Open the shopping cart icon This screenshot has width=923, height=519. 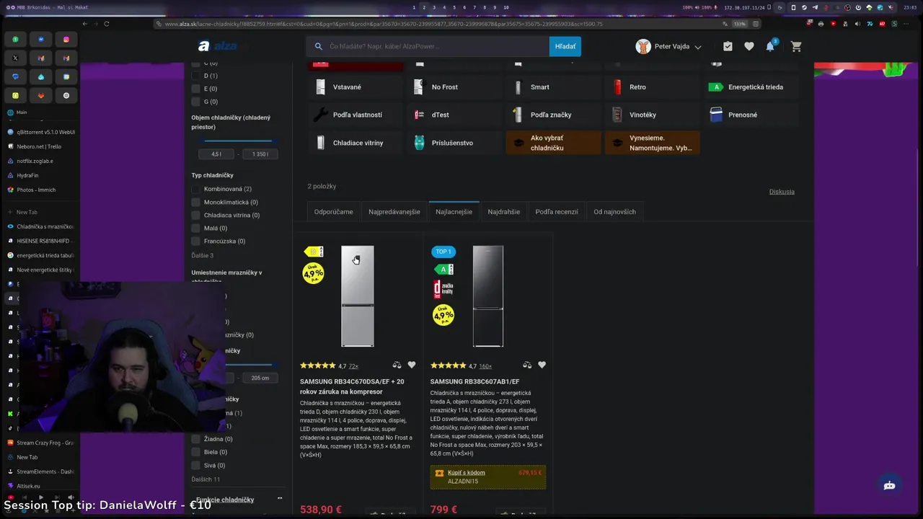[796, 46]
